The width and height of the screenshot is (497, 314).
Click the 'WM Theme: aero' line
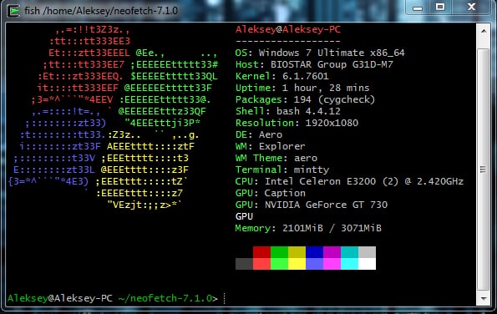coord(276,159)
